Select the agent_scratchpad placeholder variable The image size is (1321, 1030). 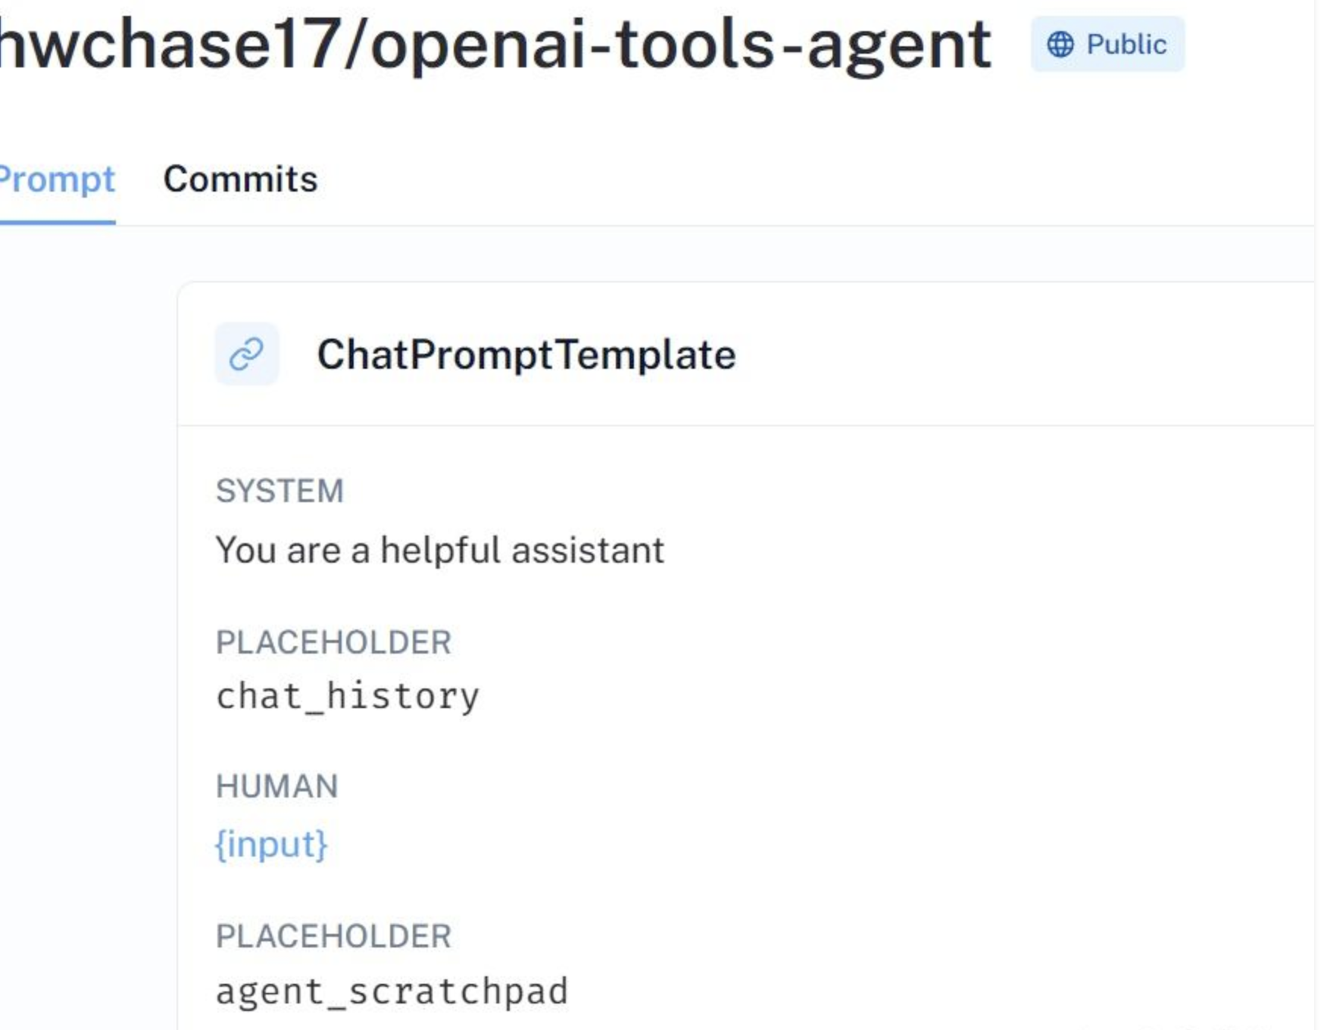(x=392, y=991)
